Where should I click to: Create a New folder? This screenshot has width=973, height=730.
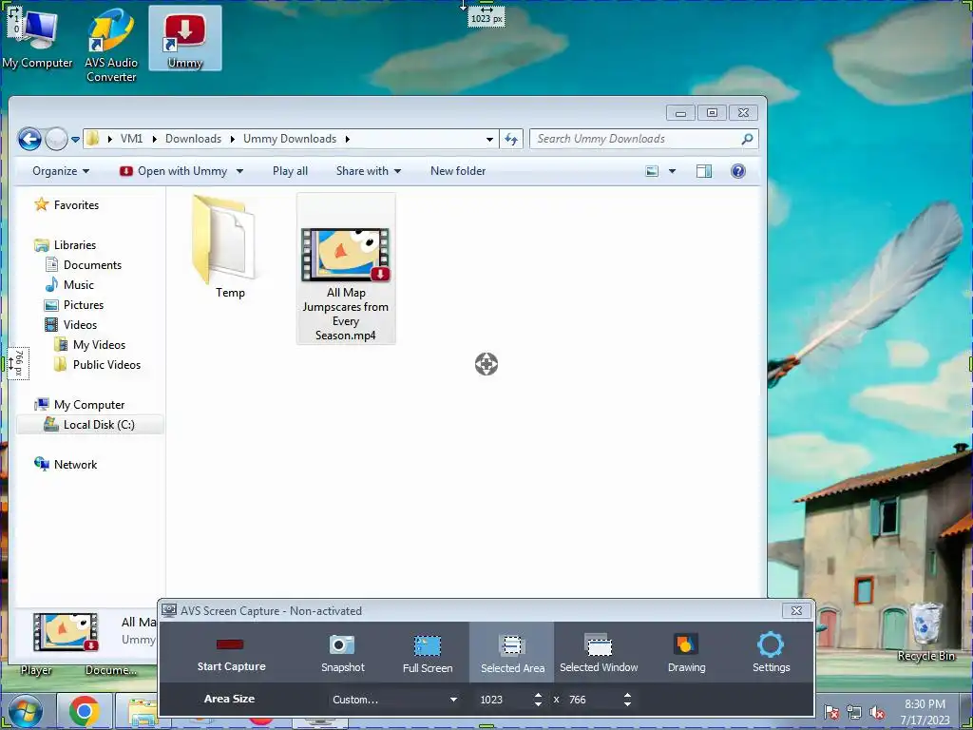[458, 171]
